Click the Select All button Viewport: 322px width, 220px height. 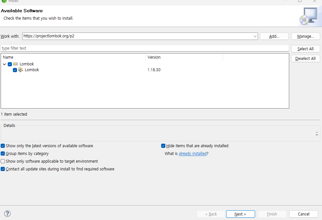(305, 49)
